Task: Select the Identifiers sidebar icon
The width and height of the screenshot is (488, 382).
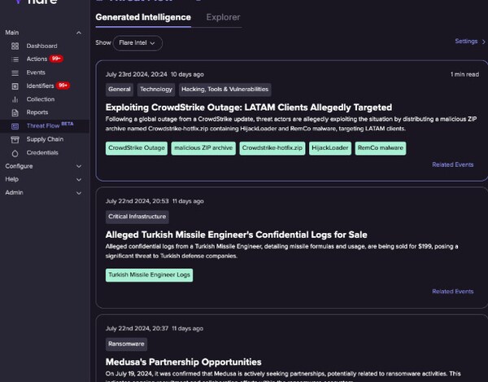Action: tap(15, 86)
